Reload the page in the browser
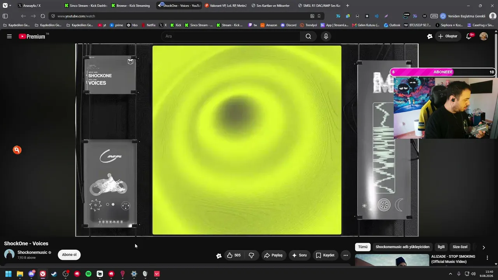This screenshot has height=280, width=498. coord(43,16)
